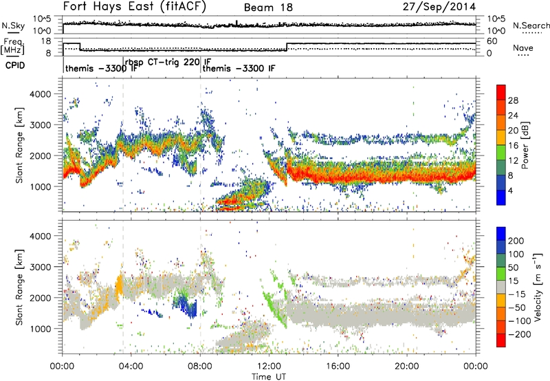Click the '12:00' time tick label

[x=269, y=367]
